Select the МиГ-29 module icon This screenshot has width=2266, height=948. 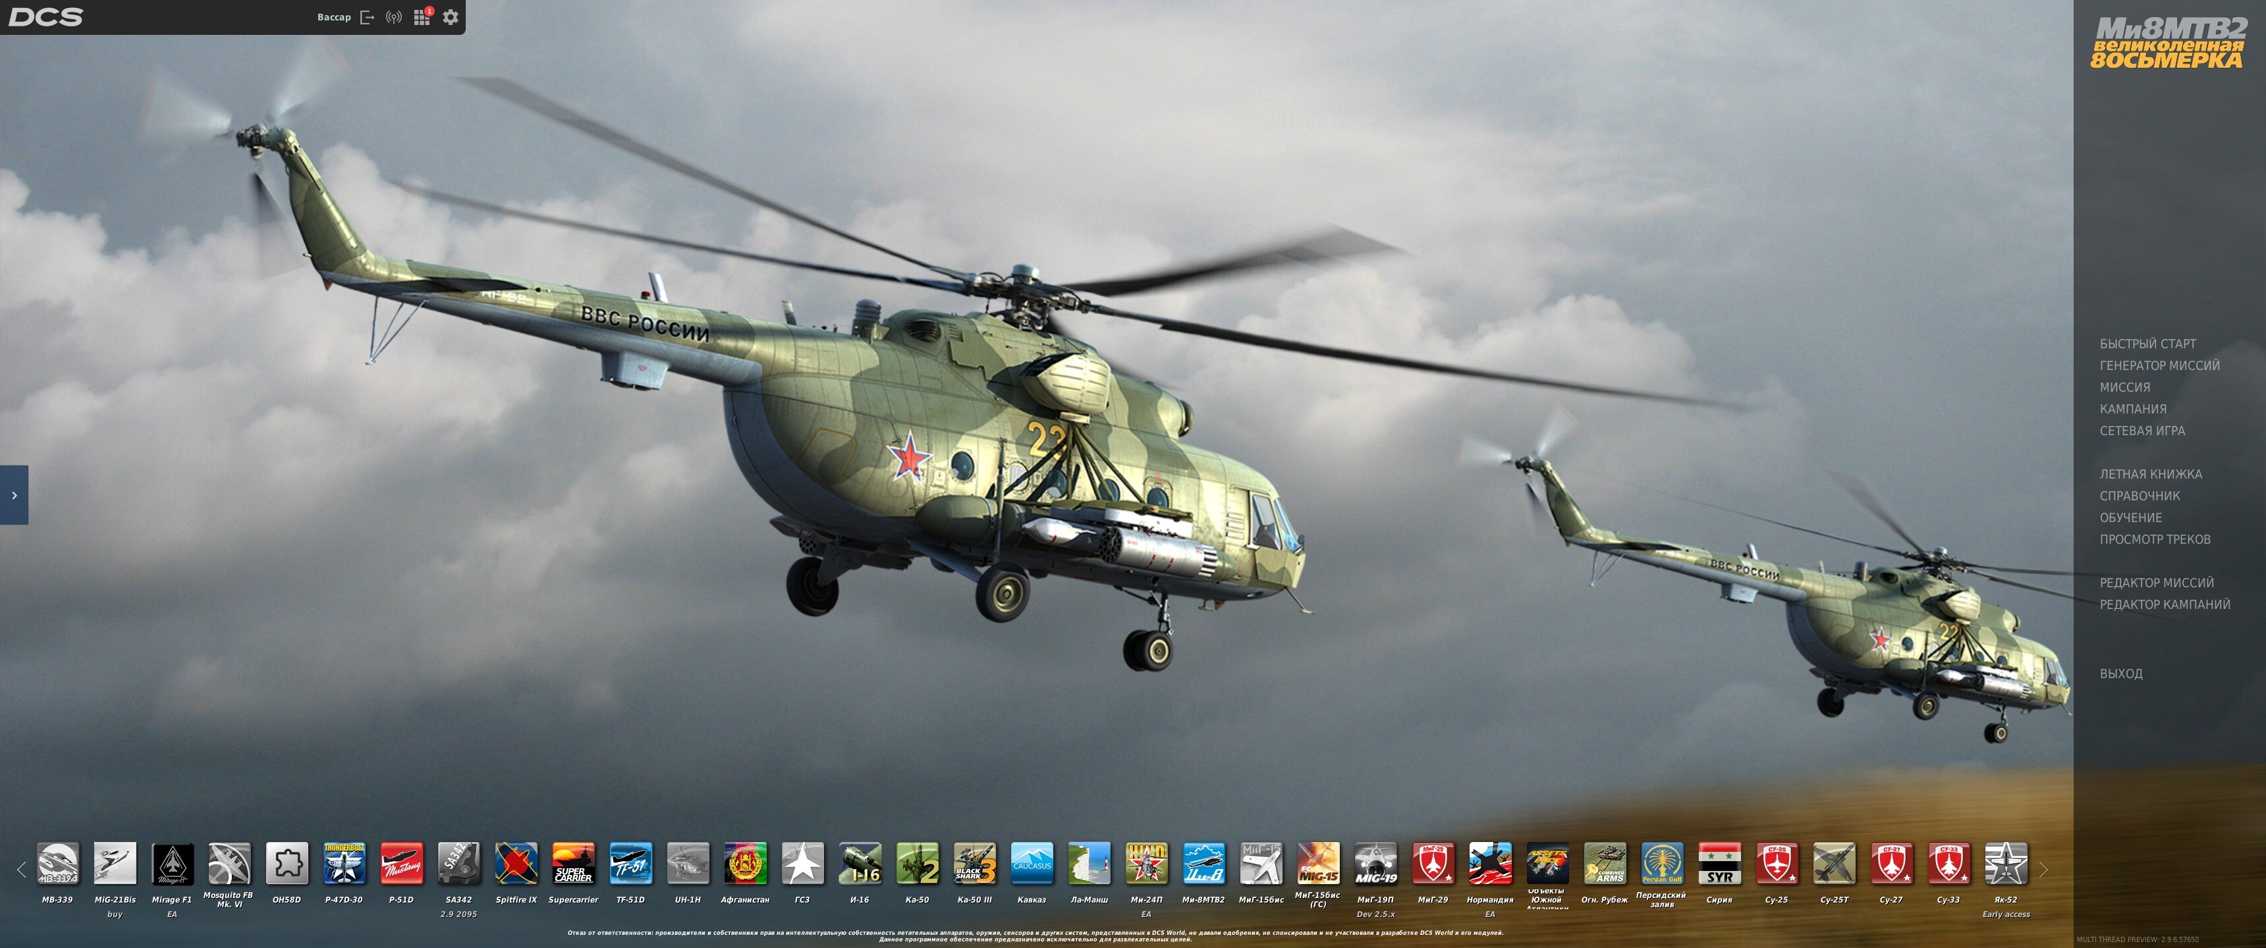pyautogui.click(x=1433, y=862)
